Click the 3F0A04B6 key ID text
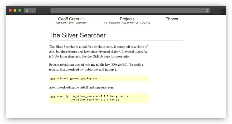This screenshot has height=124, width=232. [119, 65]
